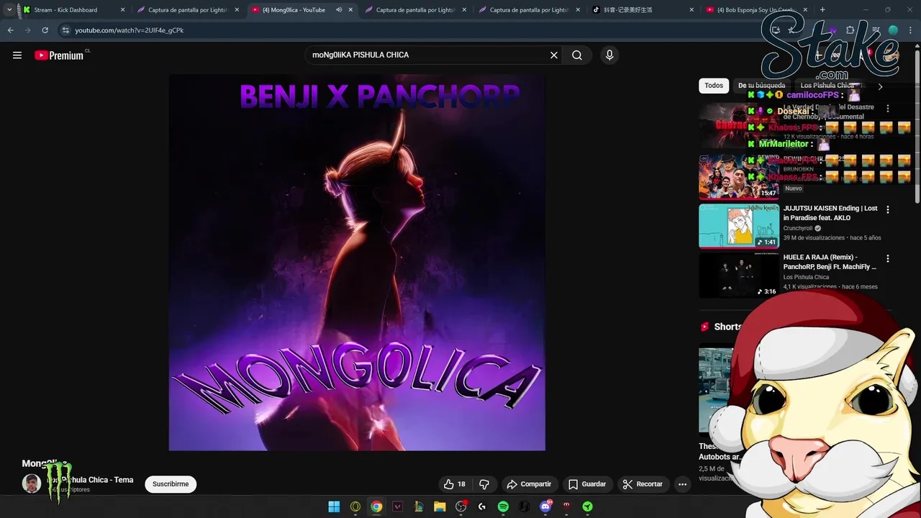Open site information icon in address bar

65,30
